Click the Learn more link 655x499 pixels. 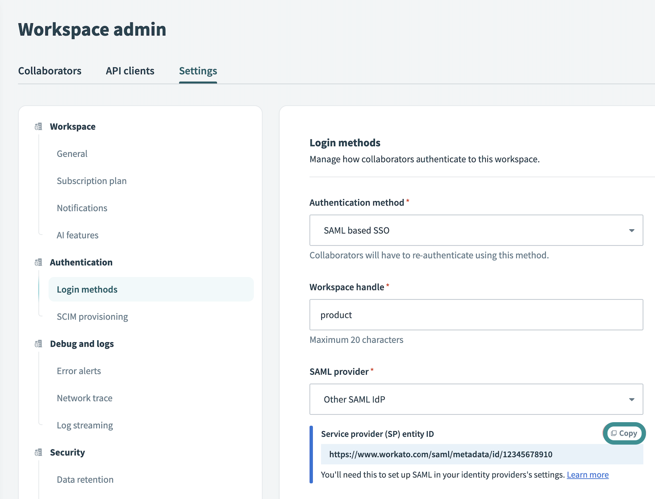click(x=588, y=474)
